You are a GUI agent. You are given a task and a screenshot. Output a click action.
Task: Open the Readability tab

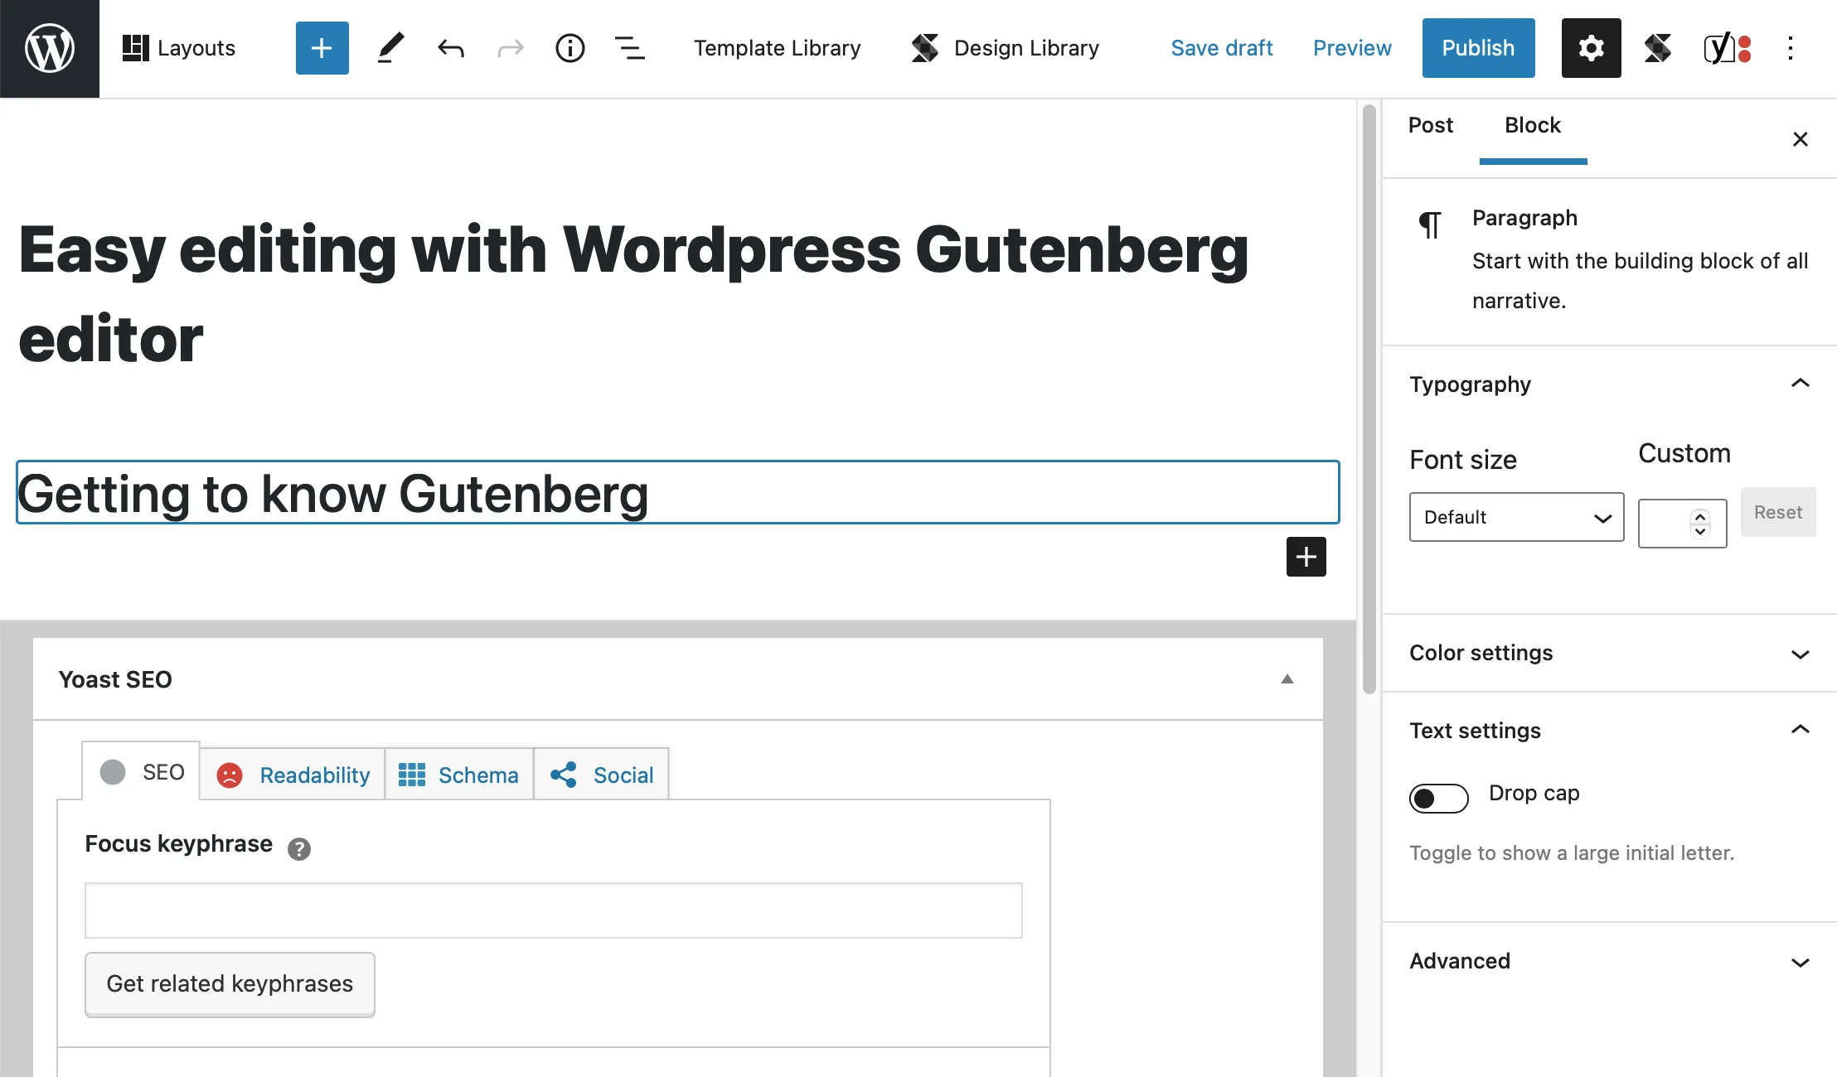[x=293, y=775]
